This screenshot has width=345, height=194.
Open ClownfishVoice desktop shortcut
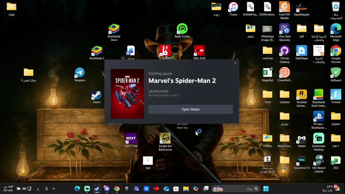[285, 75]
